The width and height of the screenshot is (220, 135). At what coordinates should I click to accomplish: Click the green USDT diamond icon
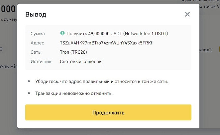[x=62, y=34]
